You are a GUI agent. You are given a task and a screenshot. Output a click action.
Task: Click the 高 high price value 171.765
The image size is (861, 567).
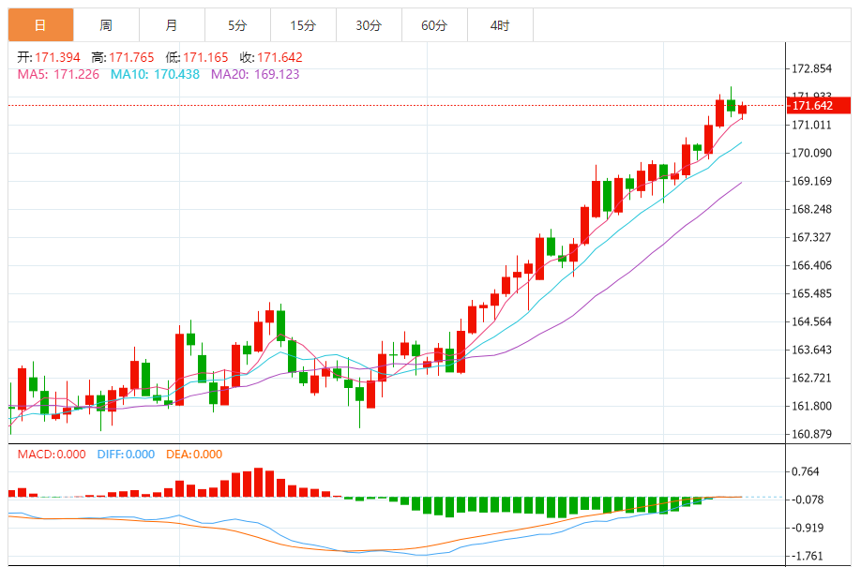click(x=132, y=58)
